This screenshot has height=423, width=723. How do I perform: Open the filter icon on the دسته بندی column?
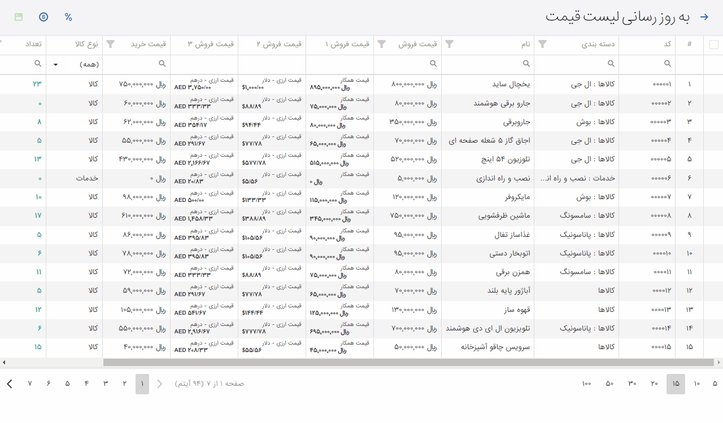pos(542,44)
